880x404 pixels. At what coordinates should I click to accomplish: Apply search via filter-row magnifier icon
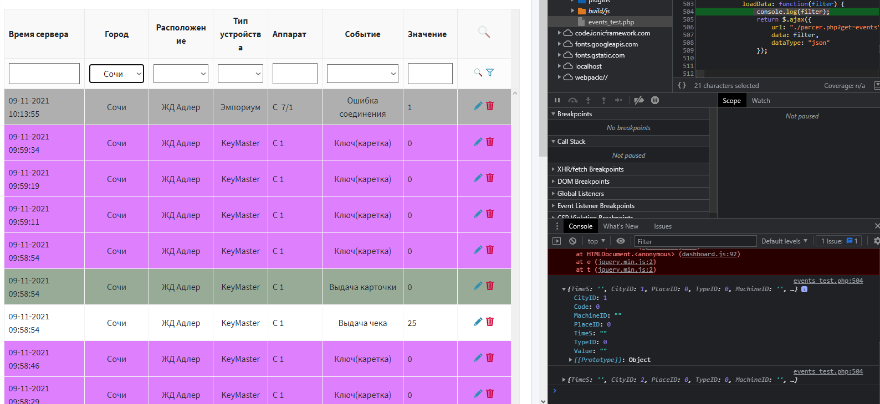coord(478,72)
